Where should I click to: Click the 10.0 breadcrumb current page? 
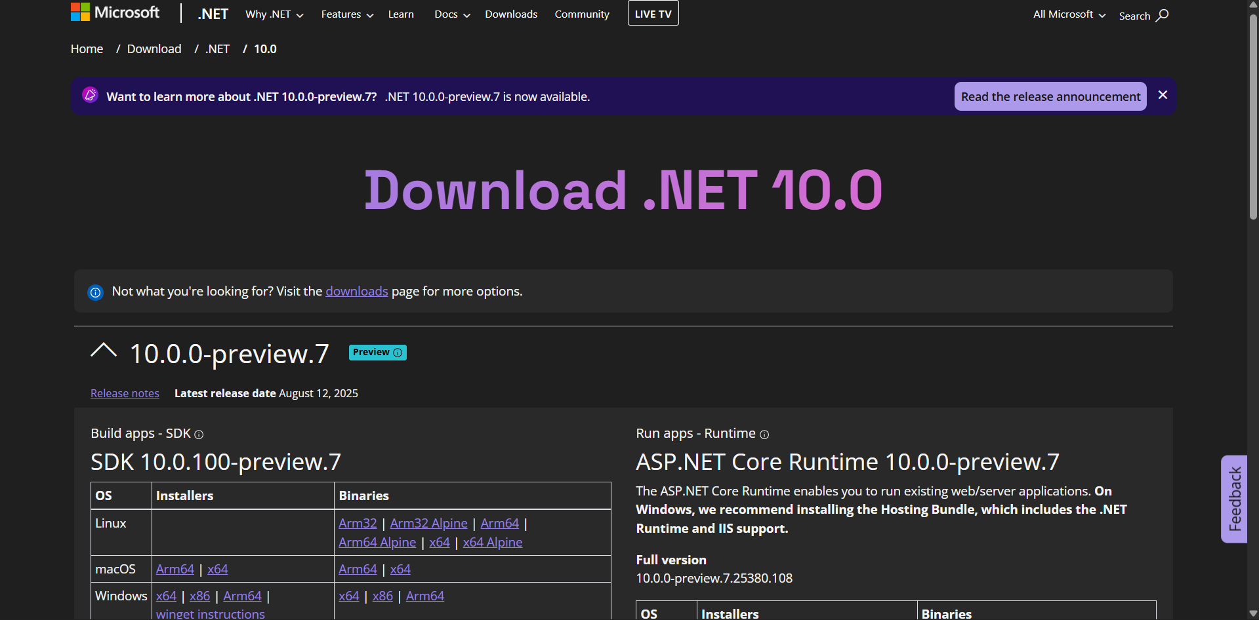265,49
